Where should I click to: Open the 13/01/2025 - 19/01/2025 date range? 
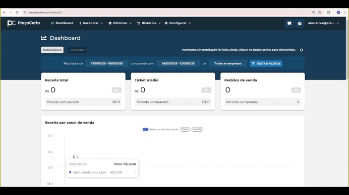point(107,63)
